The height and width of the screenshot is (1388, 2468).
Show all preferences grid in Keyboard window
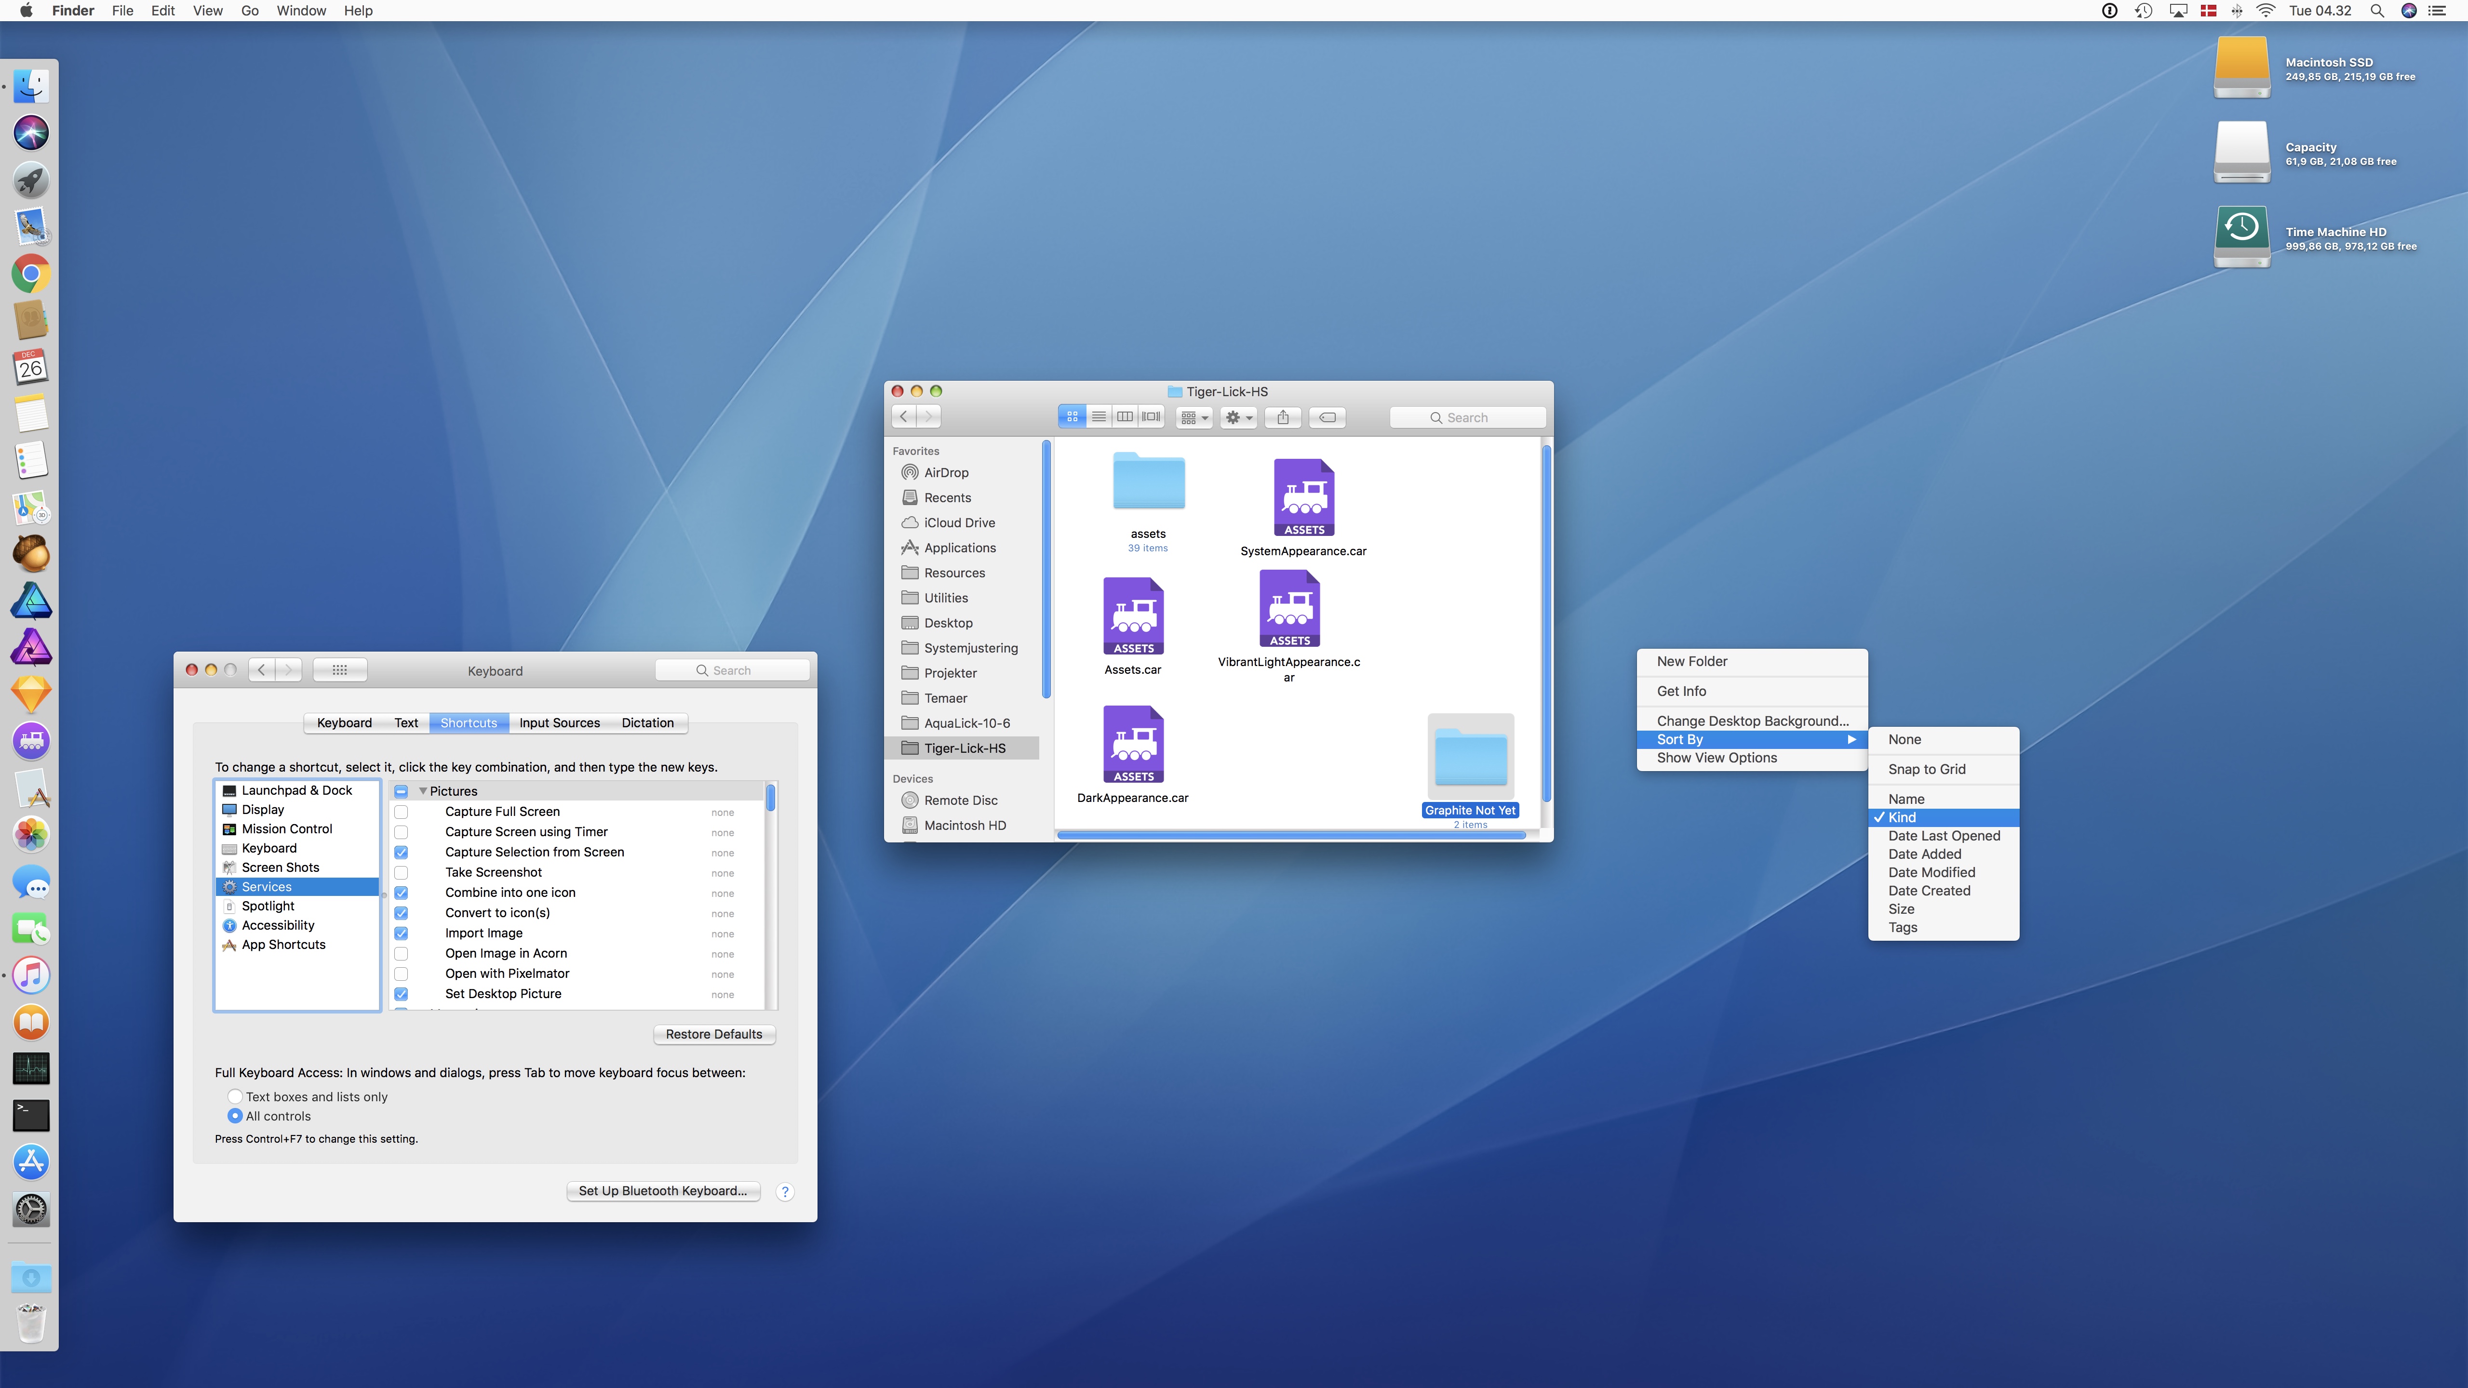click(x=339, y=669)
